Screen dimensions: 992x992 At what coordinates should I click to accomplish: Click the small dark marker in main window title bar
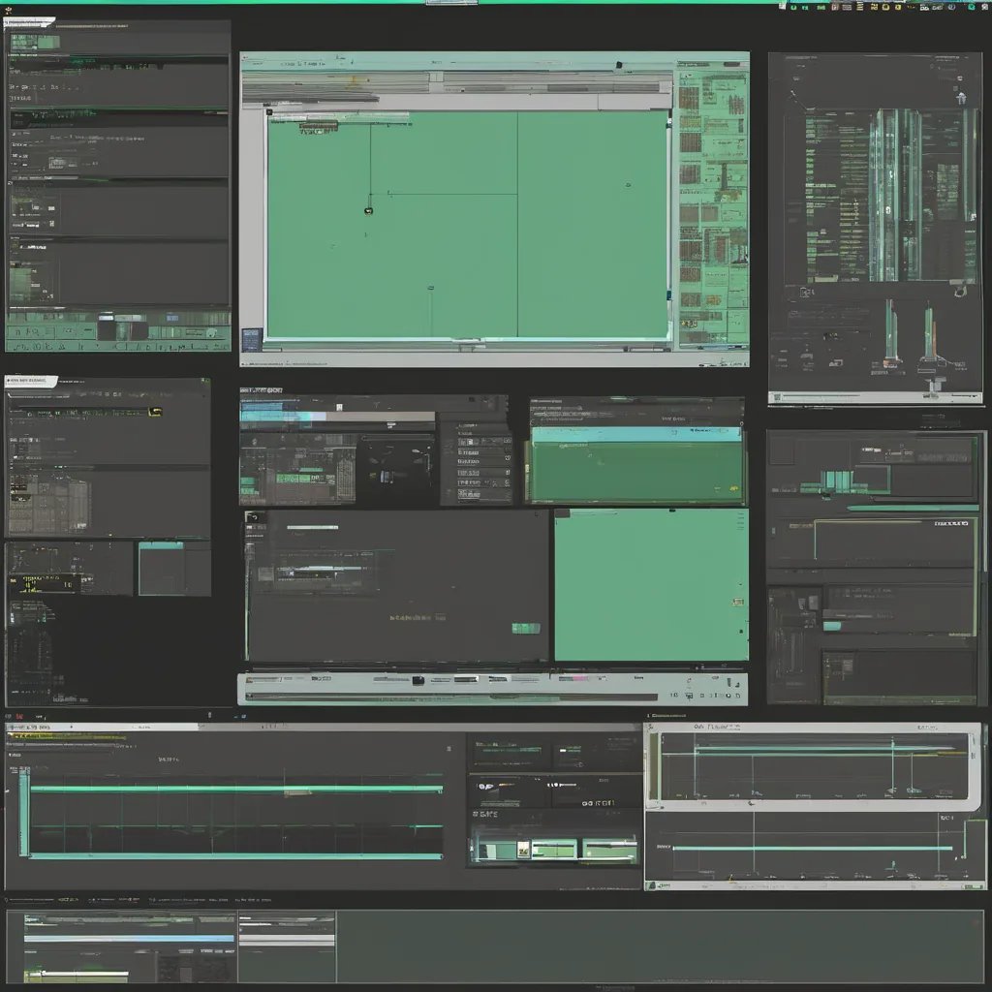(616, 66)
